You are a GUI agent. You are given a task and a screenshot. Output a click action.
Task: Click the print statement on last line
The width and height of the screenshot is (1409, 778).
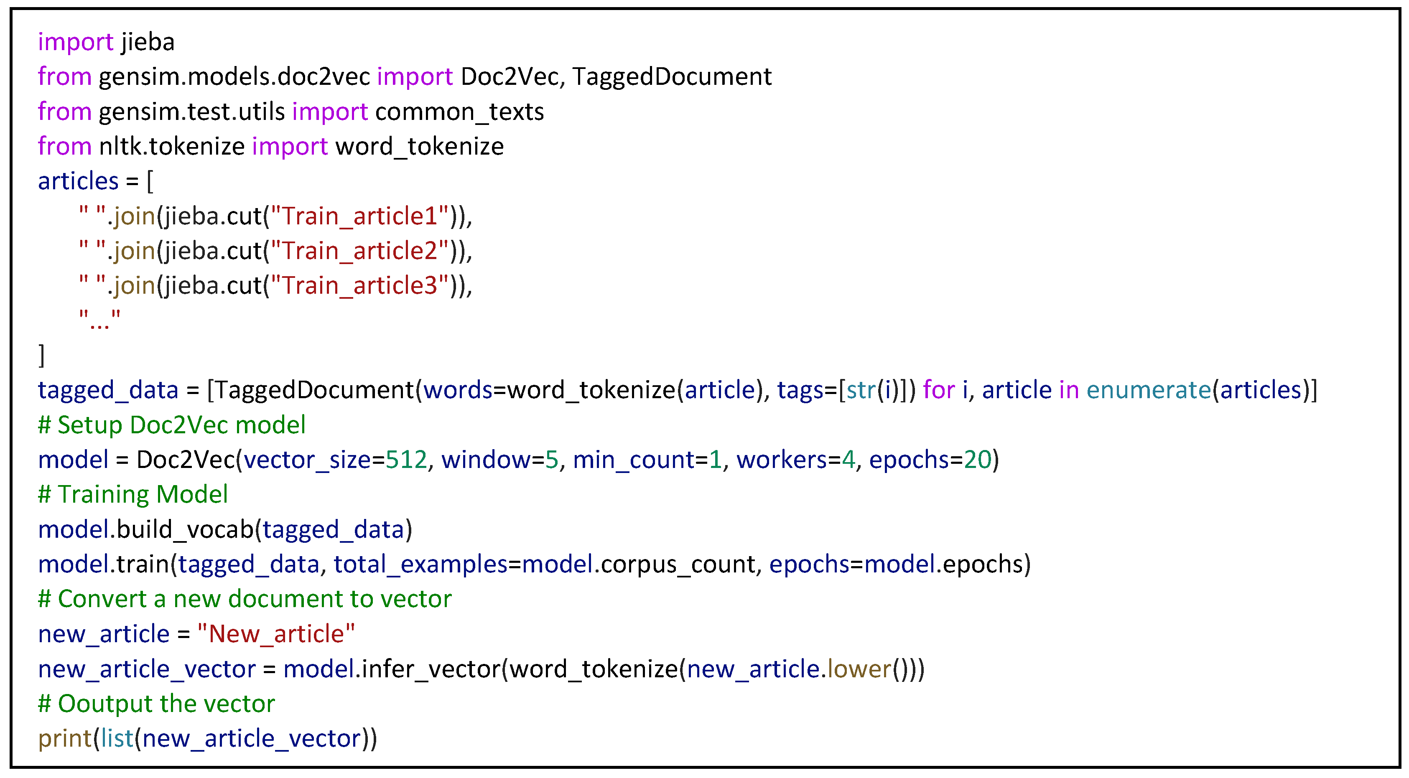click(x=64, y=739)
